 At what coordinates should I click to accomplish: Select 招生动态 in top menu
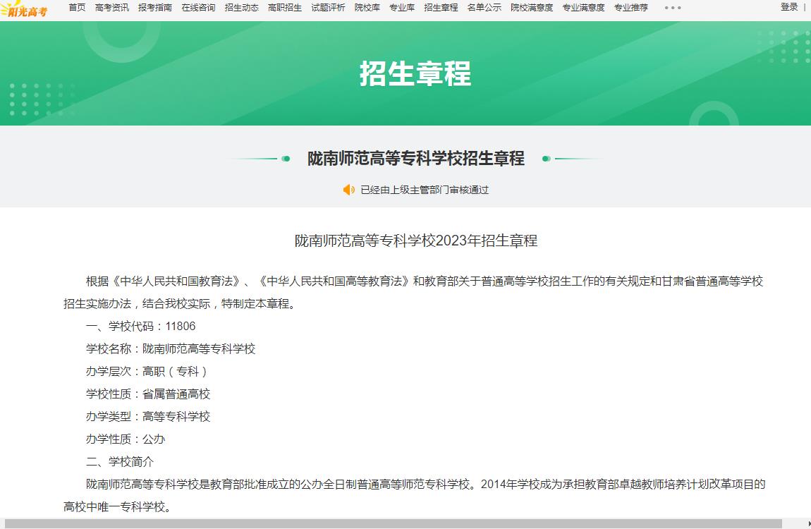coord(242,8)
